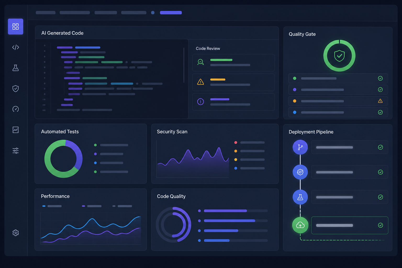Open the info circle code review entry
This screenshot has height=268, width=402.
233,102
